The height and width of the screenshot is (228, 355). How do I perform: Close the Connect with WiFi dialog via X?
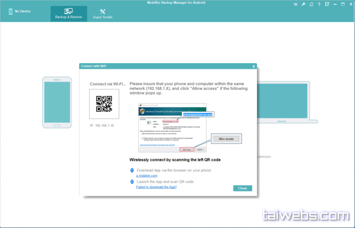[253, 66]
